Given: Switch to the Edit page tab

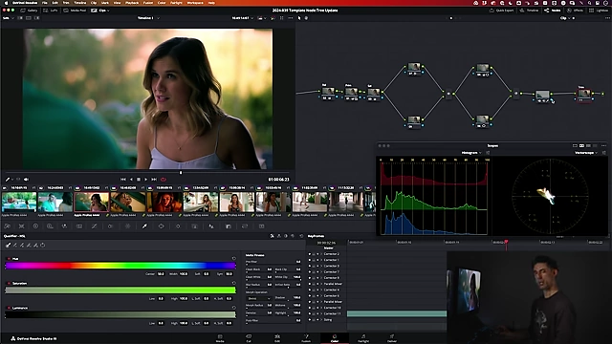Looking at the screenshot, I should (x=277, y=337).
